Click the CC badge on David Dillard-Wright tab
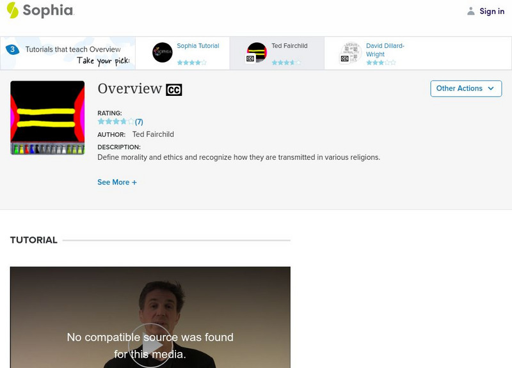The image size is (512, 368). click(344, 59)
